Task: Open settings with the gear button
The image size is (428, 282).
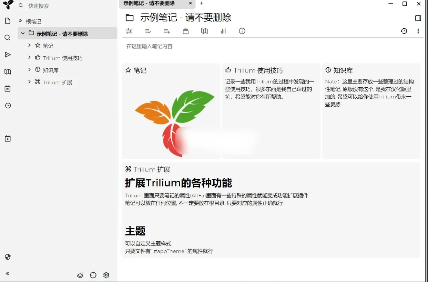Action: [106, 275]
